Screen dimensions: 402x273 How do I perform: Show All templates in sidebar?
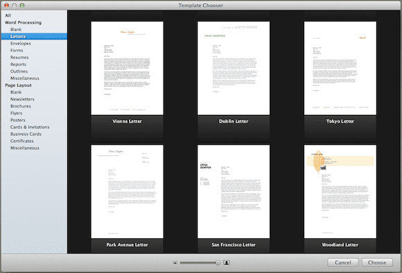[8, 15]
